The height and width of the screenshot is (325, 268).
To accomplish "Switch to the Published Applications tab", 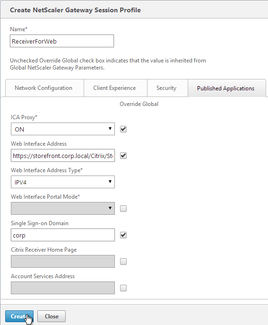I will pos(226,88).
